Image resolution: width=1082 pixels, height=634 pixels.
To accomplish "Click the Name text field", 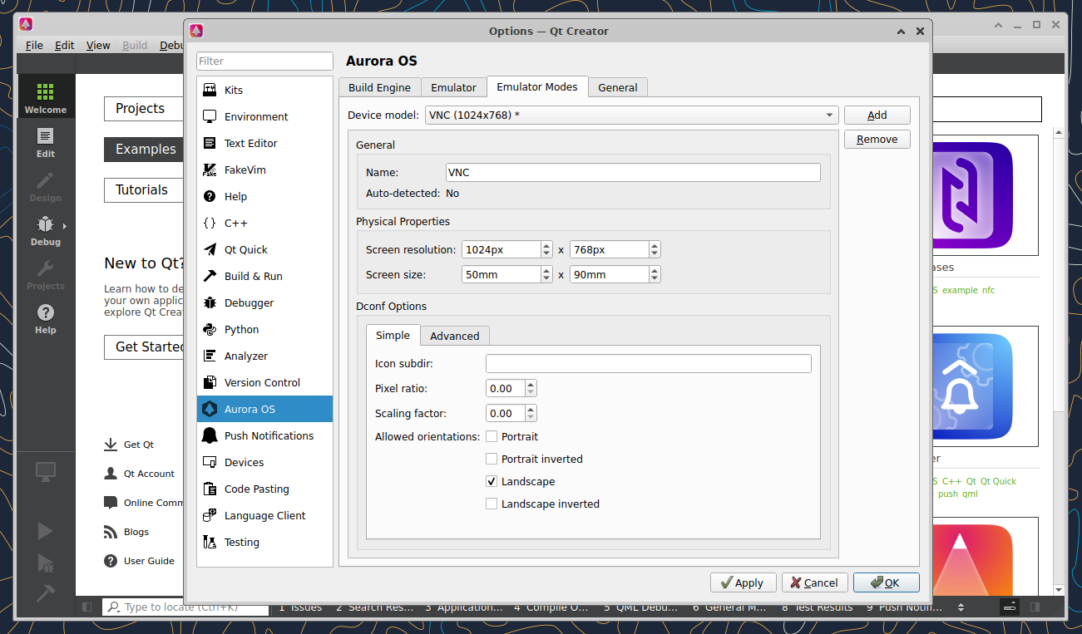I will tap(633, 173).
